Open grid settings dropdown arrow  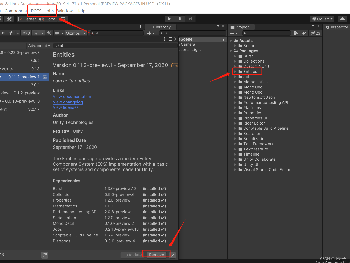[x=43, y=33]
